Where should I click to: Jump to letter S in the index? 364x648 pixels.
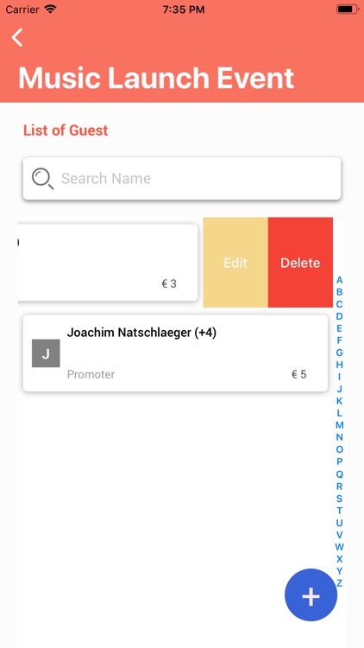339,499
